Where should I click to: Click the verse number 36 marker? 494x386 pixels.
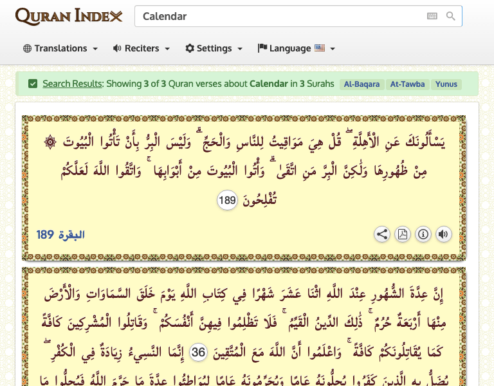tap(199, 351)
